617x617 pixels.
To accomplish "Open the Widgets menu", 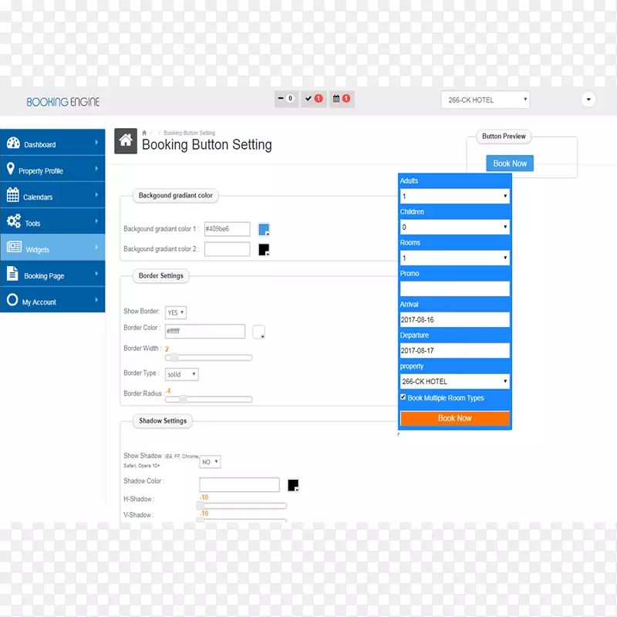I will coord(52,248).
